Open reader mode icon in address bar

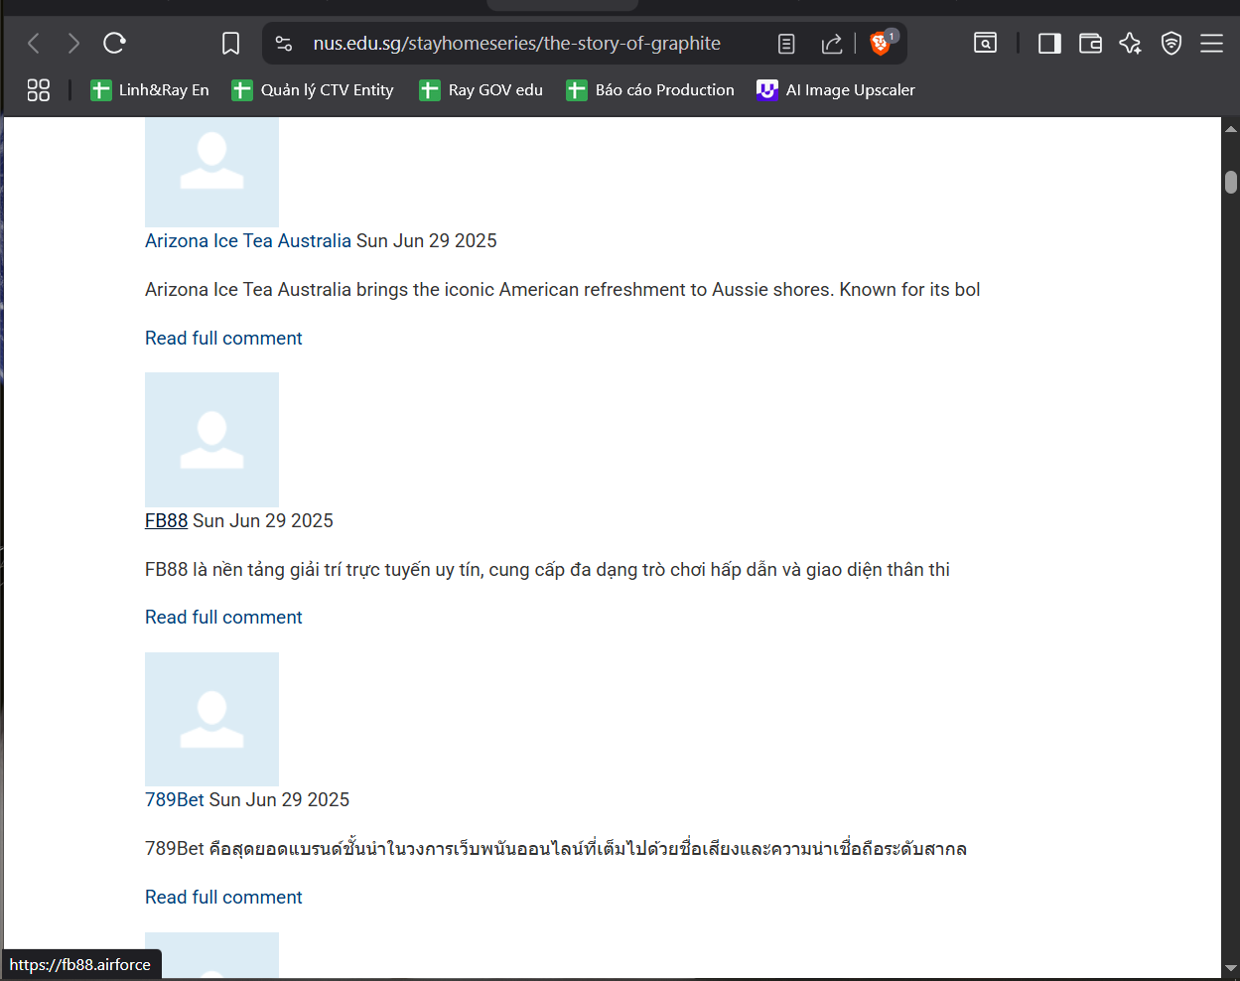tap(786, 44)
